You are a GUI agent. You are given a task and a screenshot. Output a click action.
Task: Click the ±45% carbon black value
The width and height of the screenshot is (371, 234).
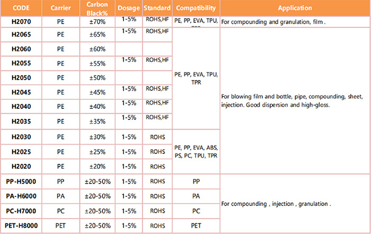pos(97,92)
